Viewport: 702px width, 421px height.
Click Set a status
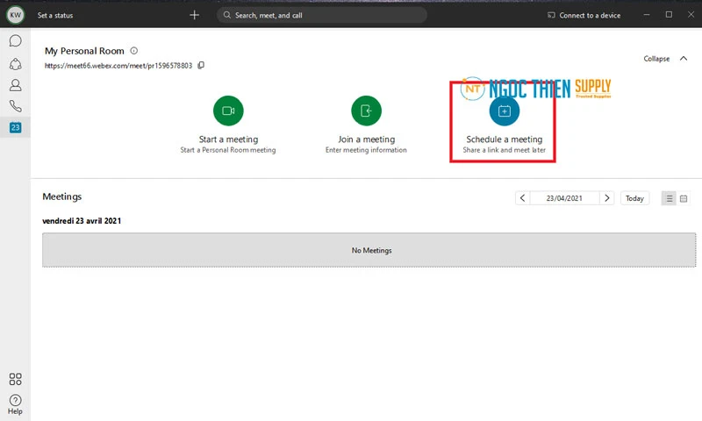click(55, 15)
